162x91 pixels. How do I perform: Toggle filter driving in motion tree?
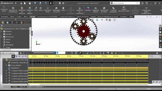(19, 56)
